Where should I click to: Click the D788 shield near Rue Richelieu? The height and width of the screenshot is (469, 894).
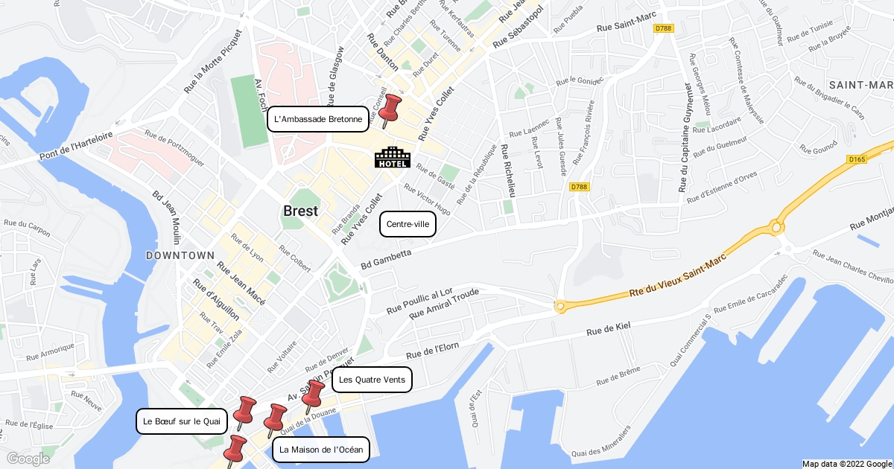579,187
